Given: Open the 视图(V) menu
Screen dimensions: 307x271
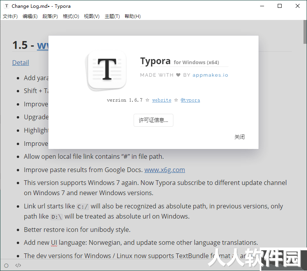Looking at the screenshot, I should click(92, 16).
